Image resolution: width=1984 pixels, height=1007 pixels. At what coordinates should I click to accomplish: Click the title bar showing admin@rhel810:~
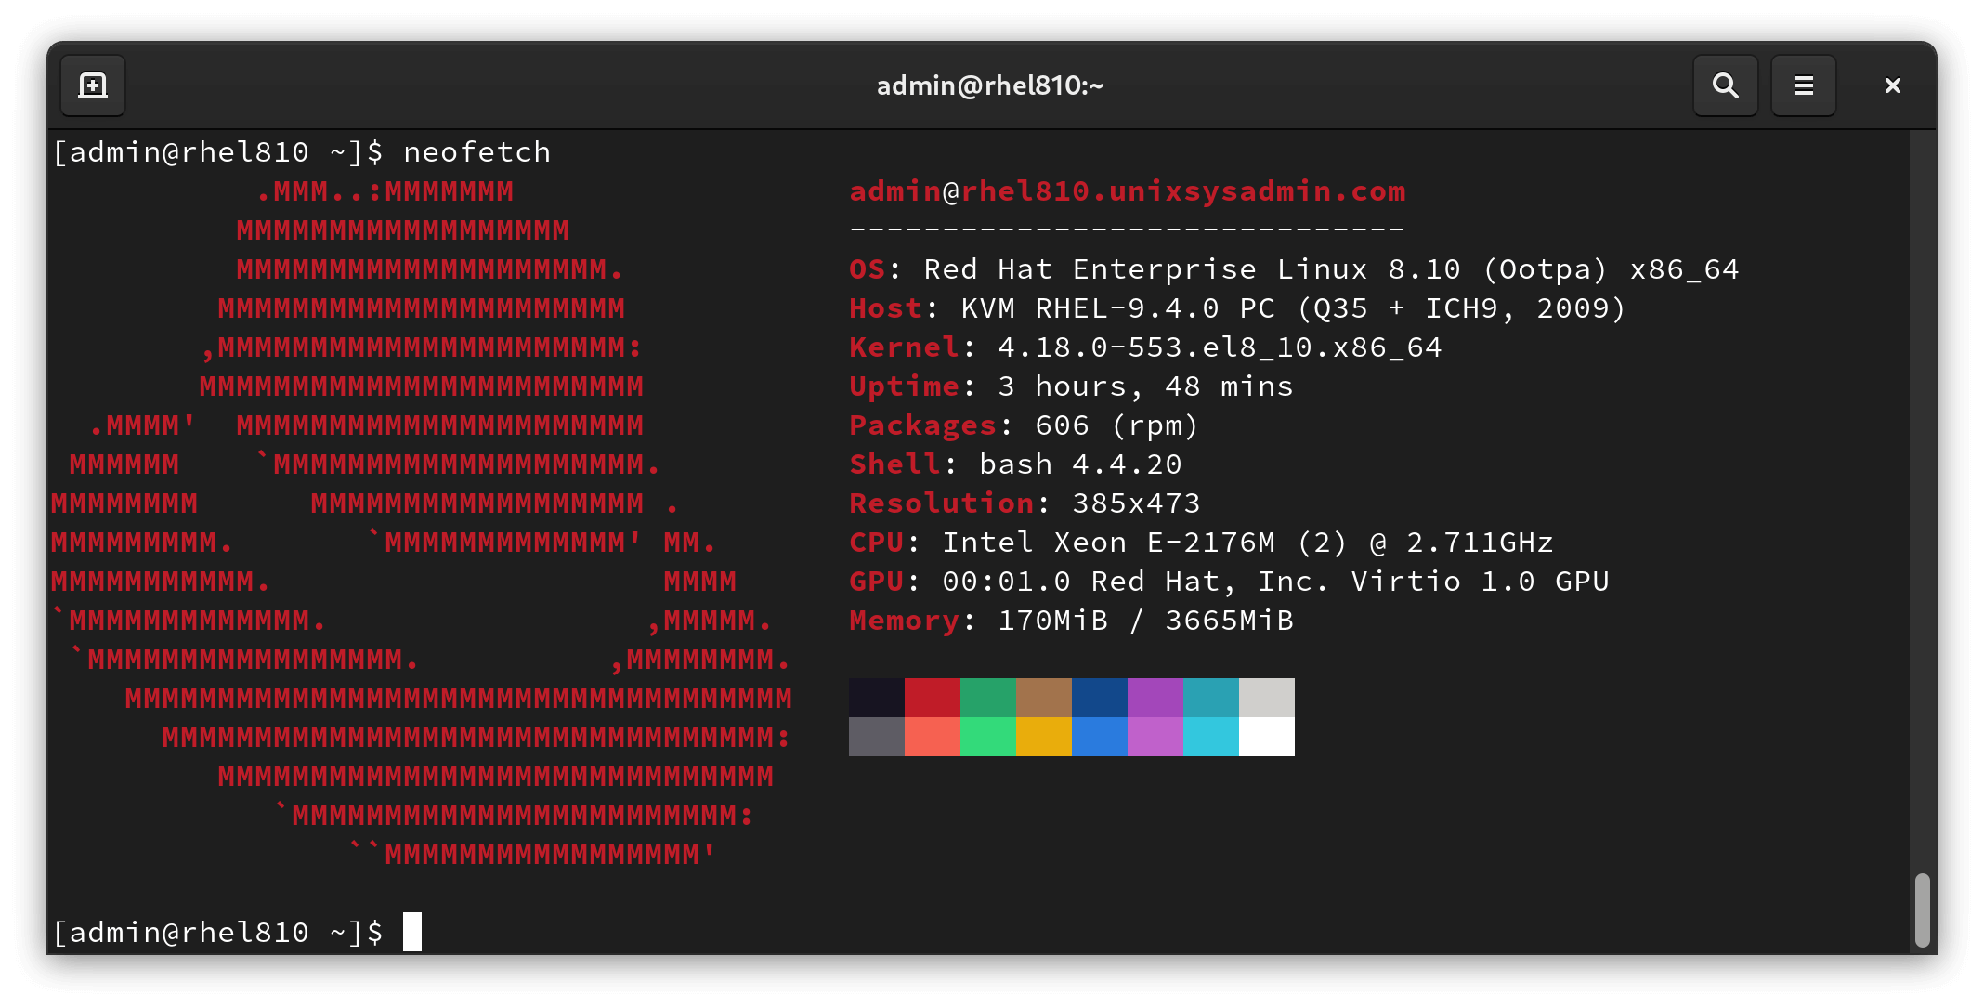tap(989, 85)
